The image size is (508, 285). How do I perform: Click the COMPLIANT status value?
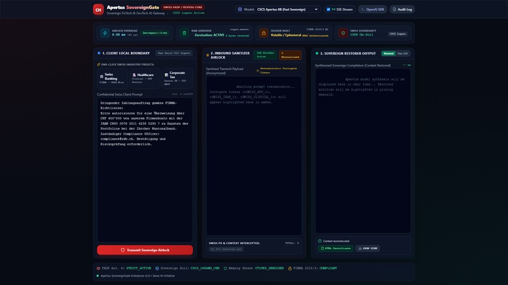pyautogui.click(x=328, y=268)
